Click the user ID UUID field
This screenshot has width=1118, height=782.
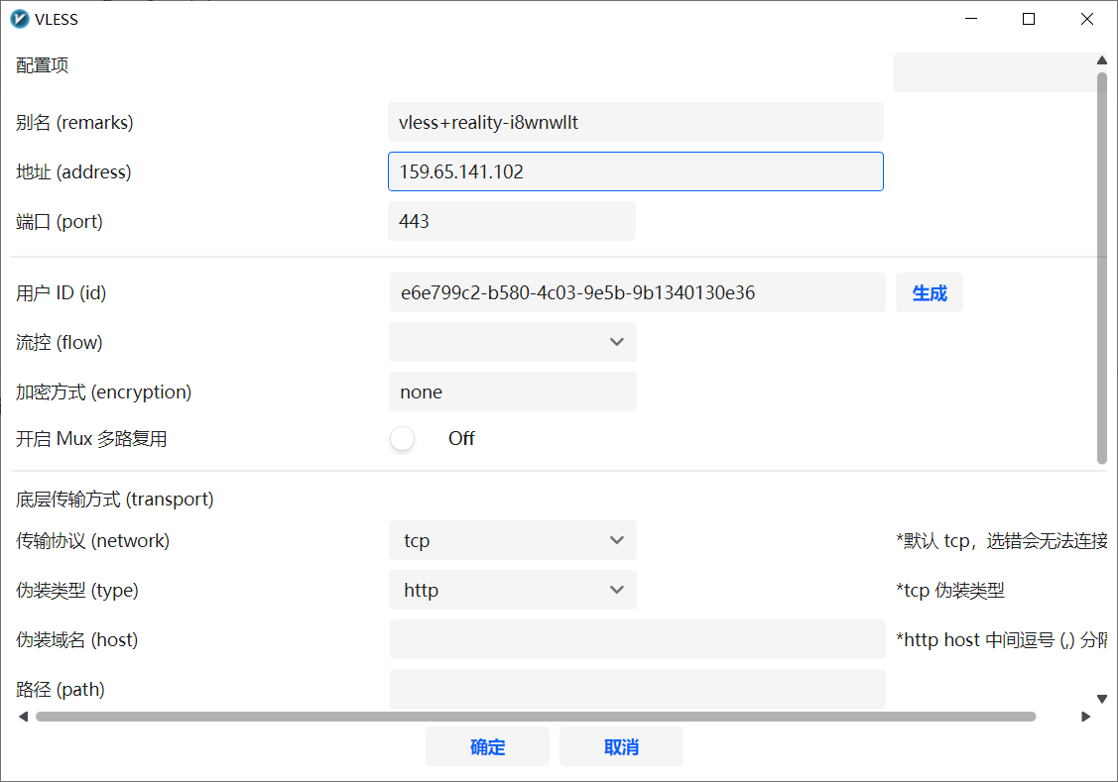637,293
